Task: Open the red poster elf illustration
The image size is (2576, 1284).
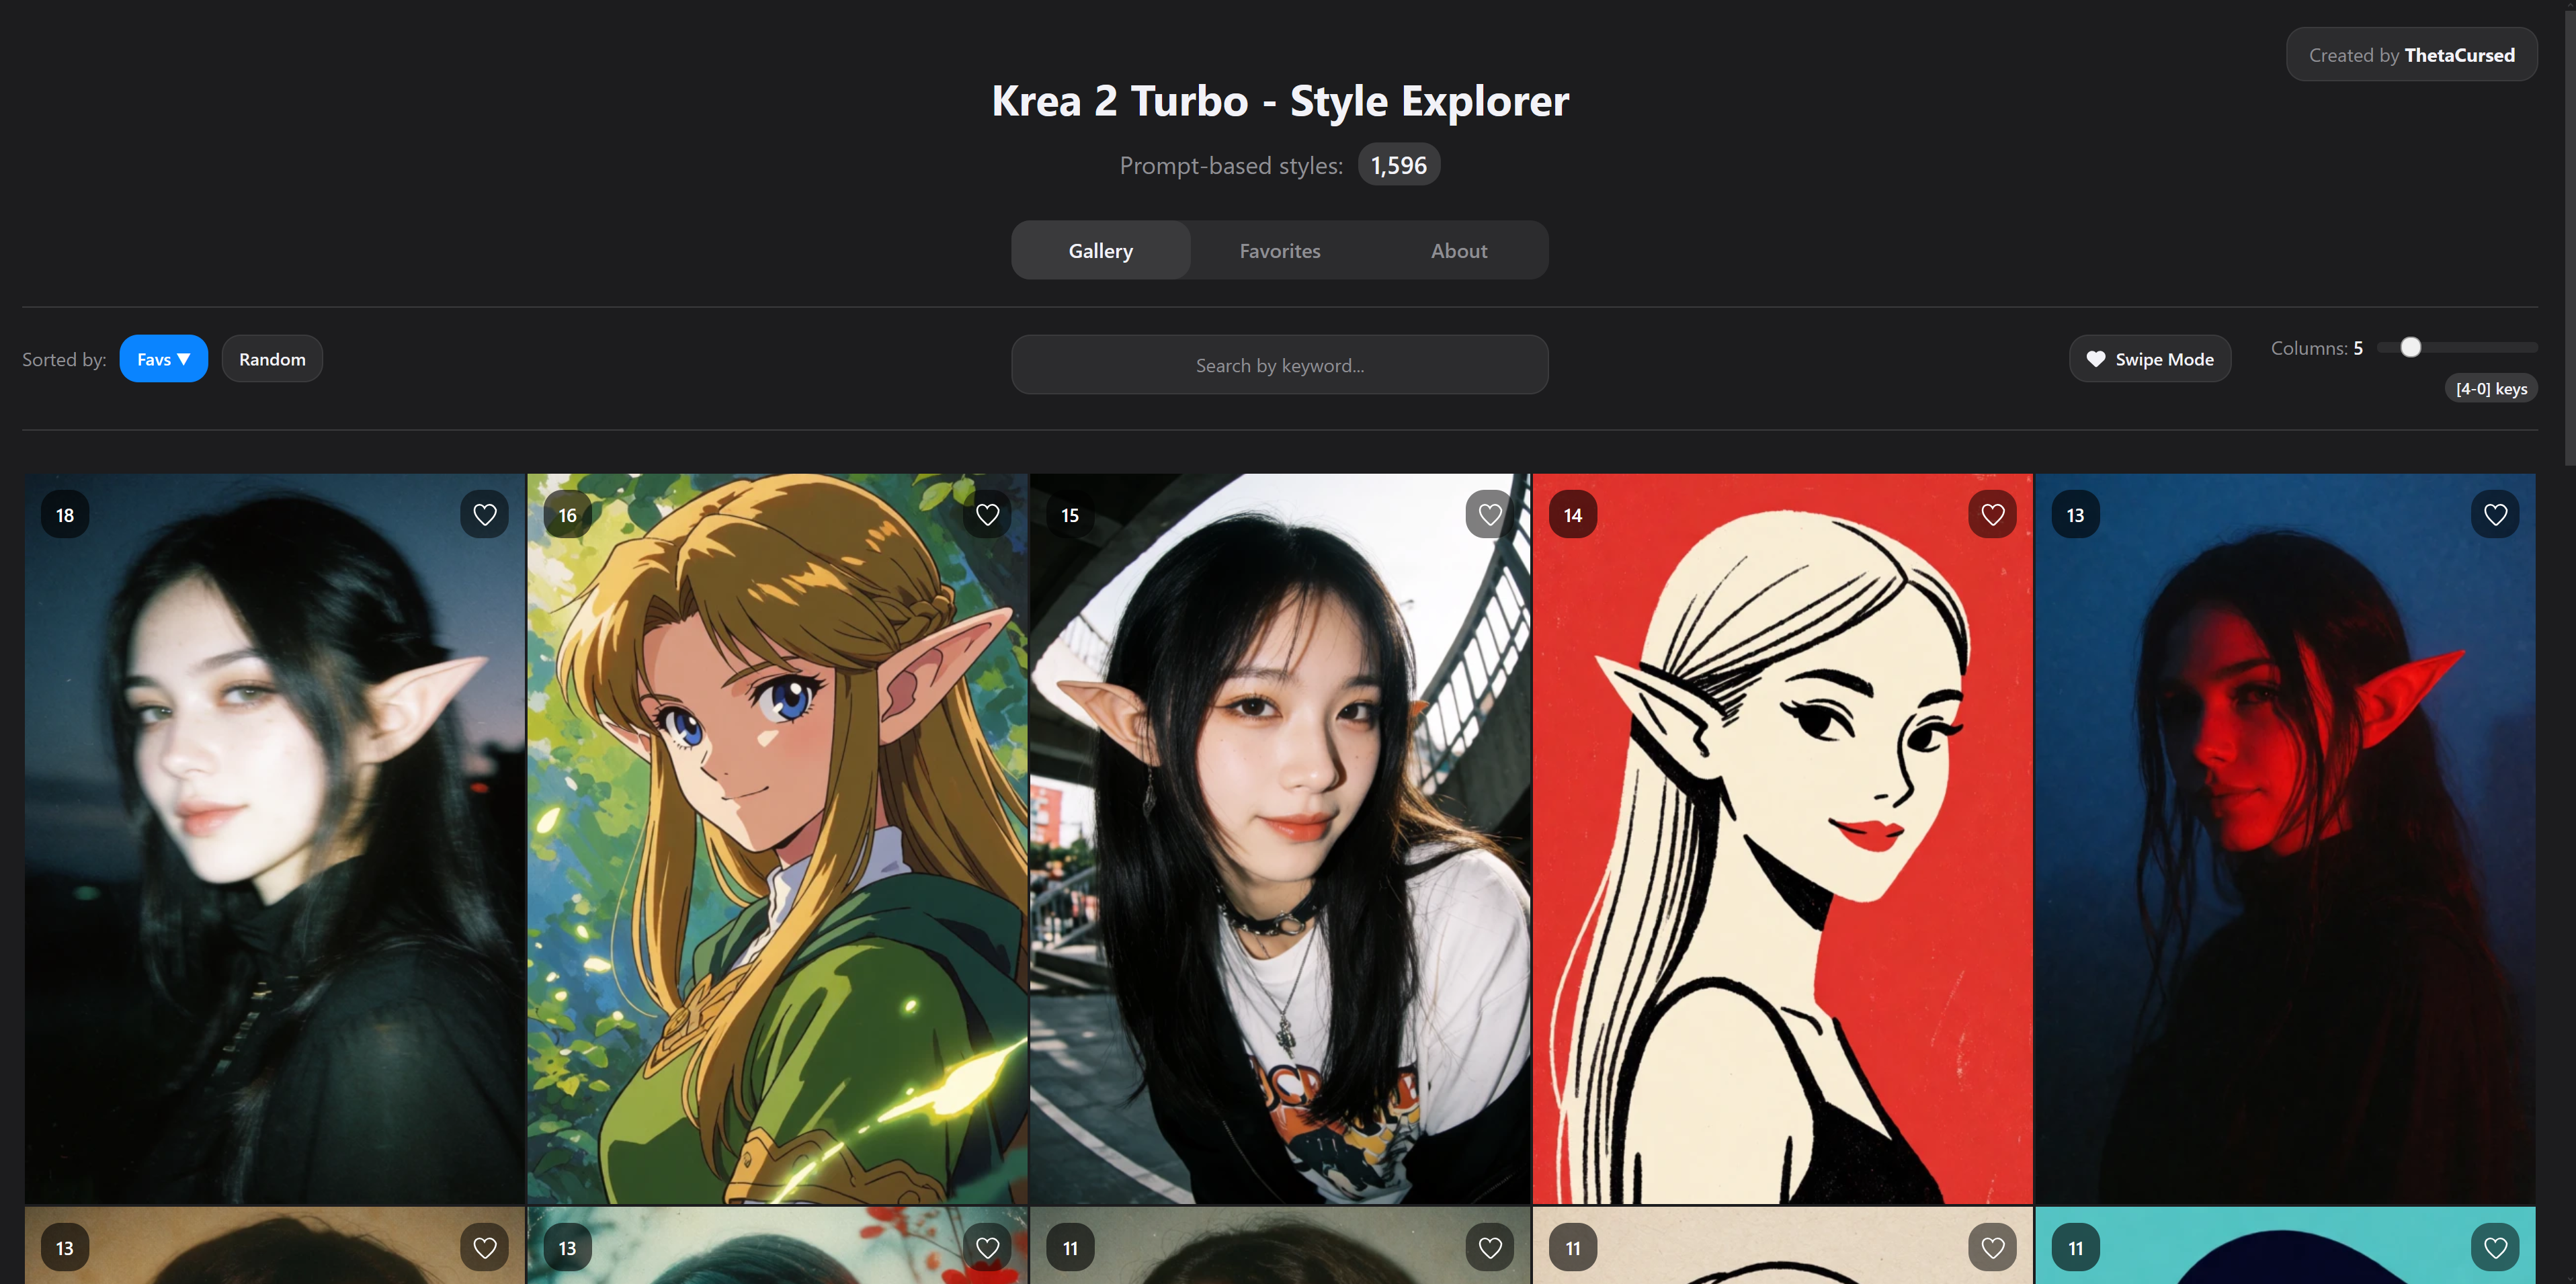Action: point(1783,839)
